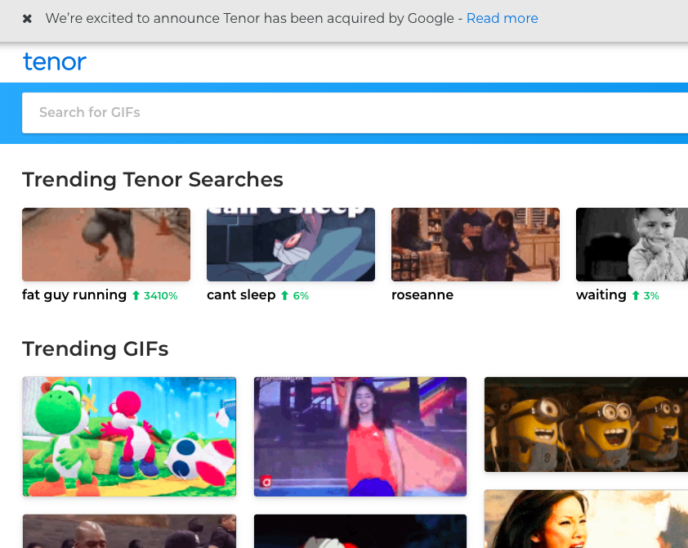Open the cant sleep Bugs Bunny thumbnail
This screenshot has height=548, width=688.
[x=291, y=244]
